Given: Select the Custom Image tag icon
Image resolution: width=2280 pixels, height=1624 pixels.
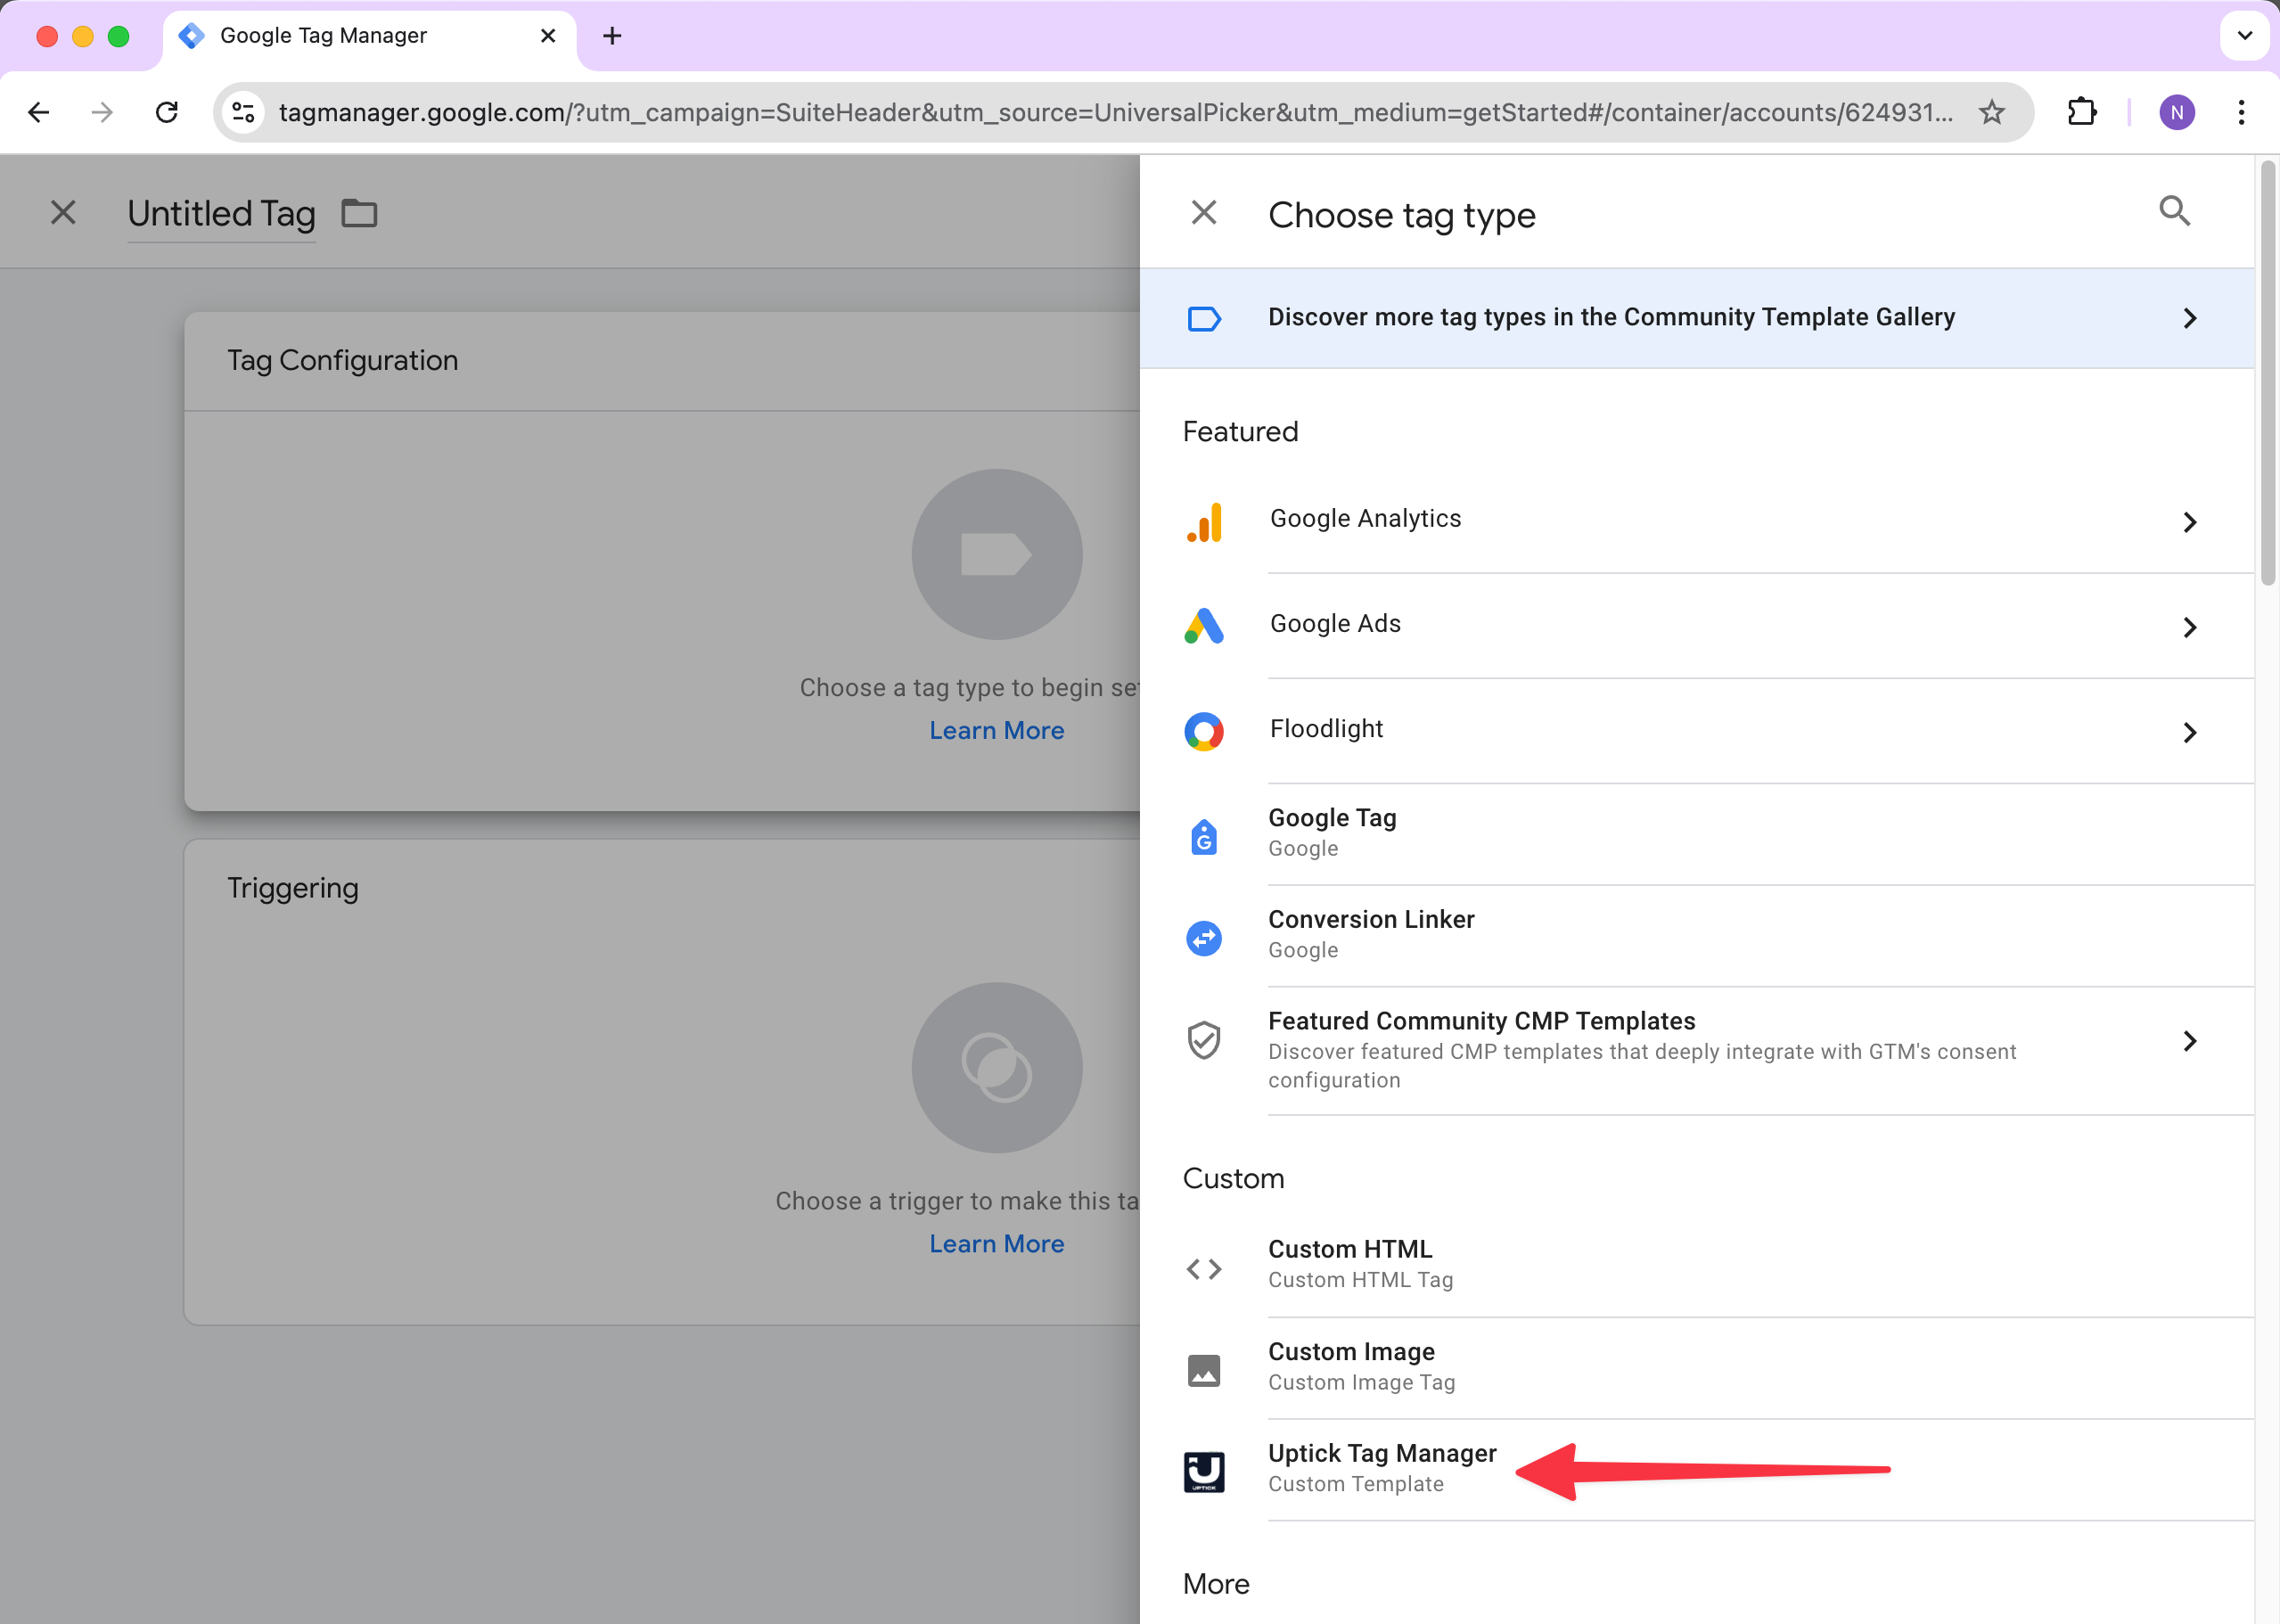Looking at the screenshot, I should 1204,1370.
